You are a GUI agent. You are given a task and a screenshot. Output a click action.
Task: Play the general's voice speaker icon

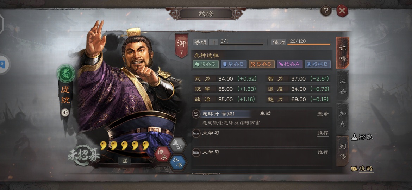tap(65, 113)
